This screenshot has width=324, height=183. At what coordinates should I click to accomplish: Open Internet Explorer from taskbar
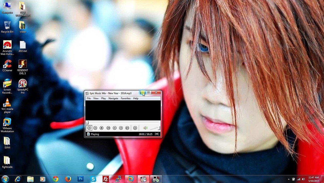pos(18,179)
